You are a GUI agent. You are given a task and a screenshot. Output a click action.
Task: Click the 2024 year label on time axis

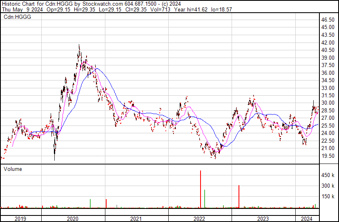click(x=307, y=219)
